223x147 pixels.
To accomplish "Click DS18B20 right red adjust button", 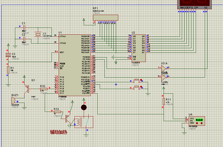I will tap(201, 123).
